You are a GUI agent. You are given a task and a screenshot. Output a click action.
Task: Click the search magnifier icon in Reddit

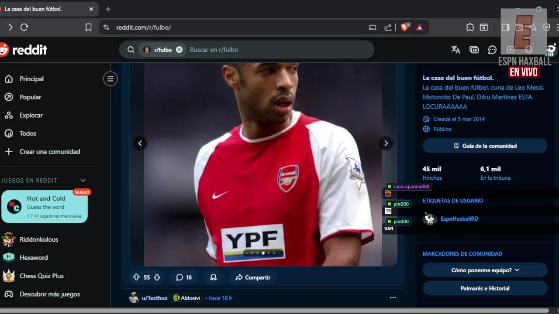(131, 50)
